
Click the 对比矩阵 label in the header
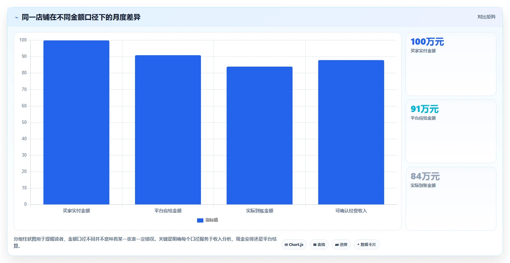[486, 17]
